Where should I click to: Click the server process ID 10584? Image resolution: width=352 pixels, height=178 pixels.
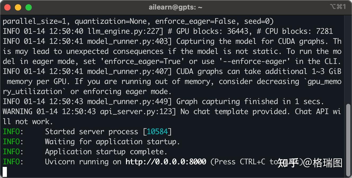point(157,132)
